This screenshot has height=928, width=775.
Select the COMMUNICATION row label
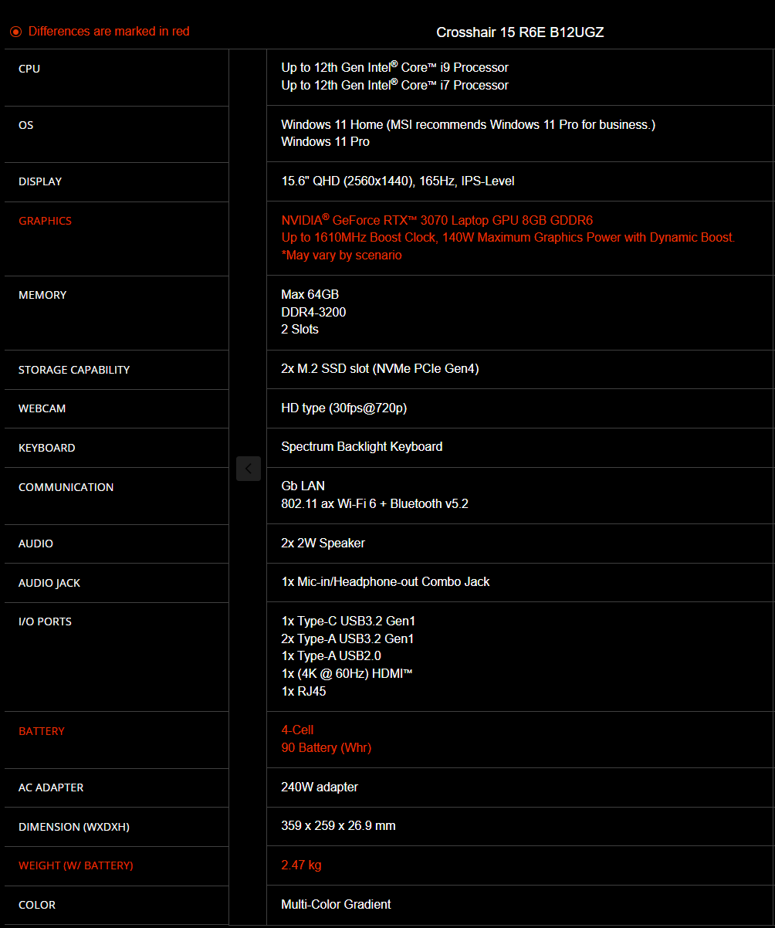[66, 487]
